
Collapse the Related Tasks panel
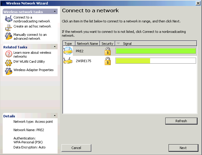55,47
